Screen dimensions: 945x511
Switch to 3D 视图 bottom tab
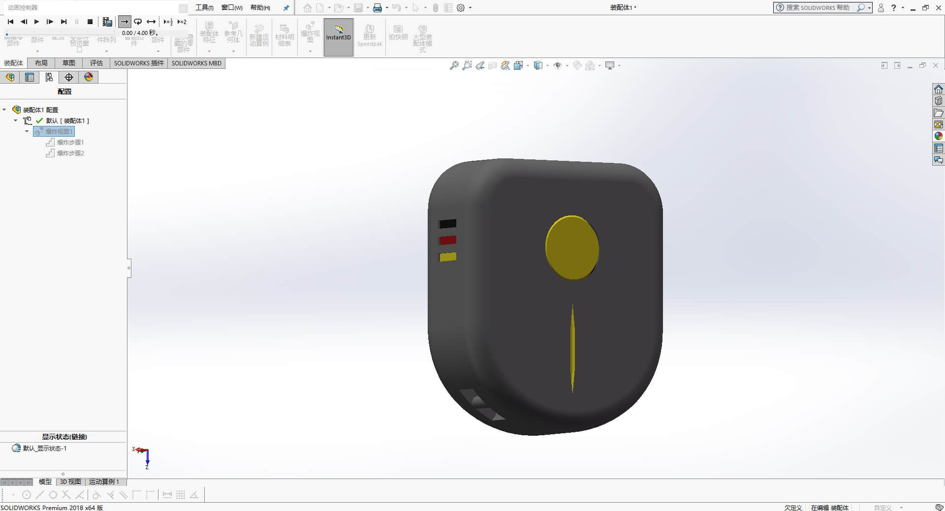[x=70, y=481]
